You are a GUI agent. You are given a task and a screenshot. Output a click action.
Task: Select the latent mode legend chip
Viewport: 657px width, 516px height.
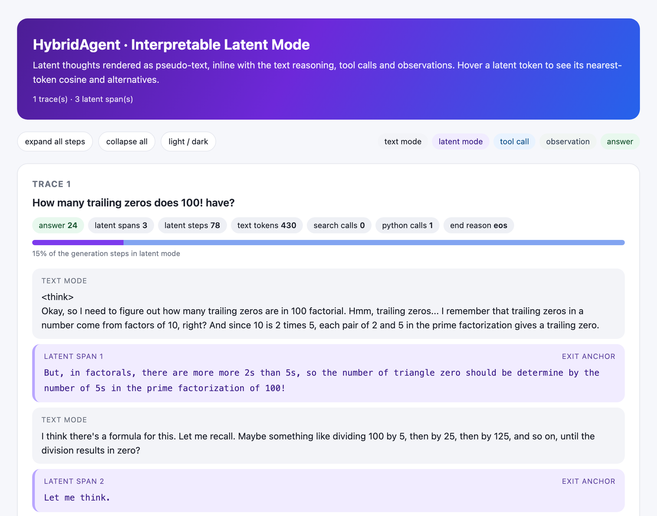460,141
